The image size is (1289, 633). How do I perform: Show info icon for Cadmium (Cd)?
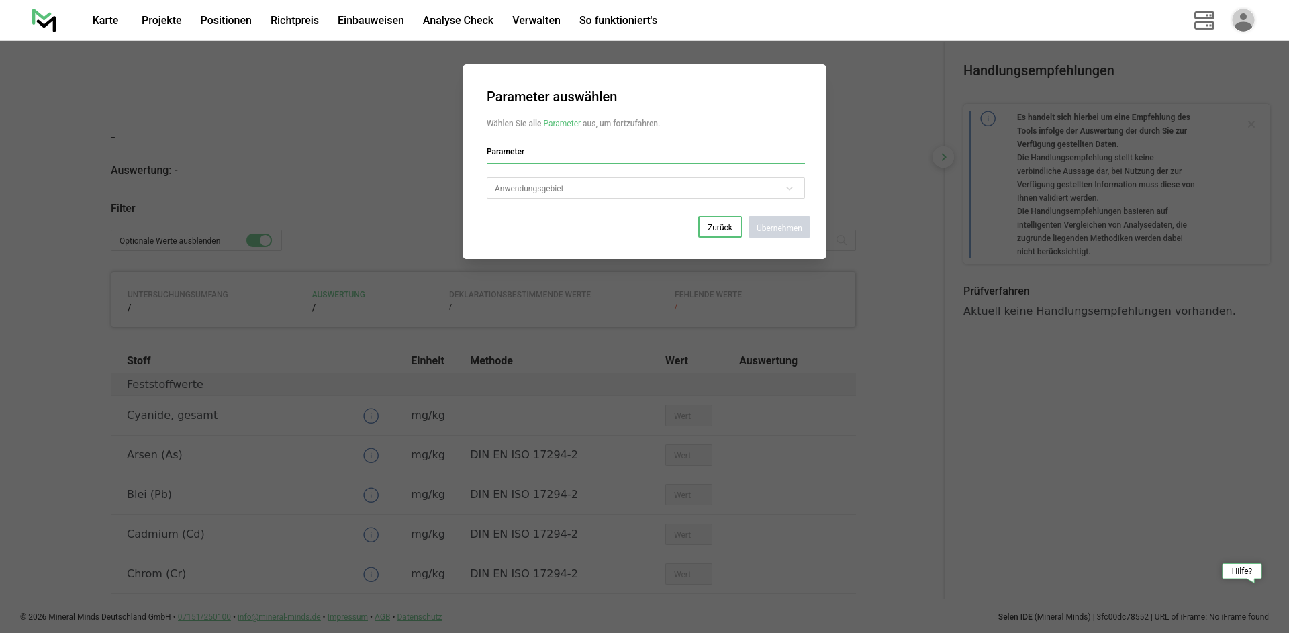(371, 535)
